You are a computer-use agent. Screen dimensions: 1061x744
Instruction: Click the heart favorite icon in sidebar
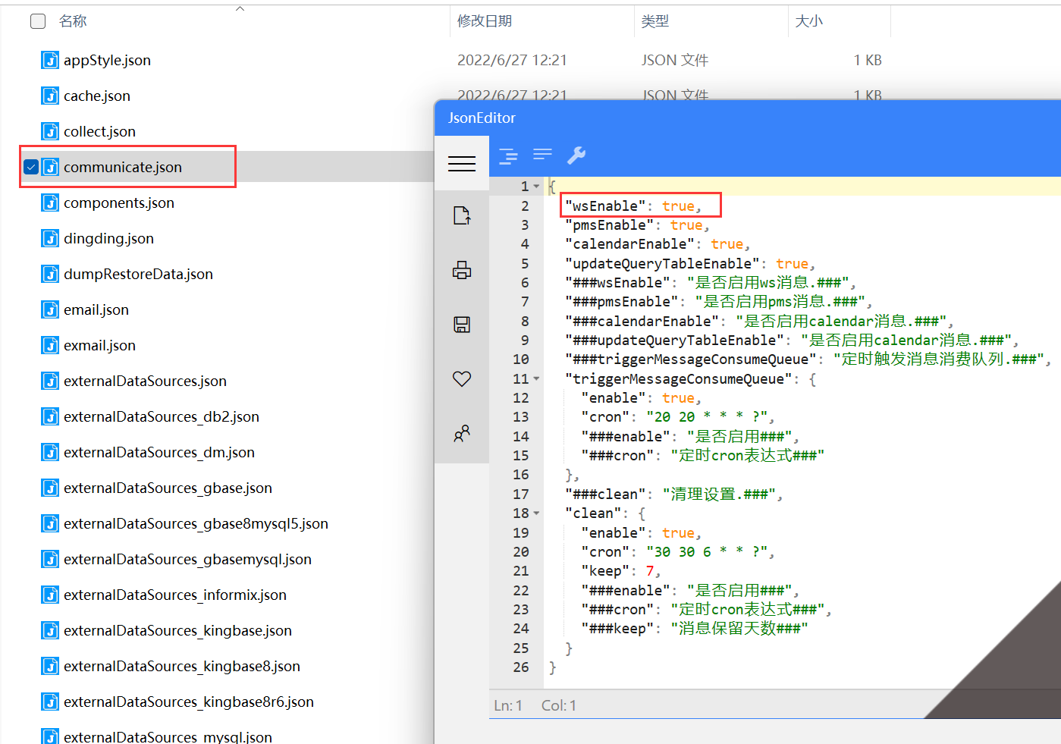point(462,378)
